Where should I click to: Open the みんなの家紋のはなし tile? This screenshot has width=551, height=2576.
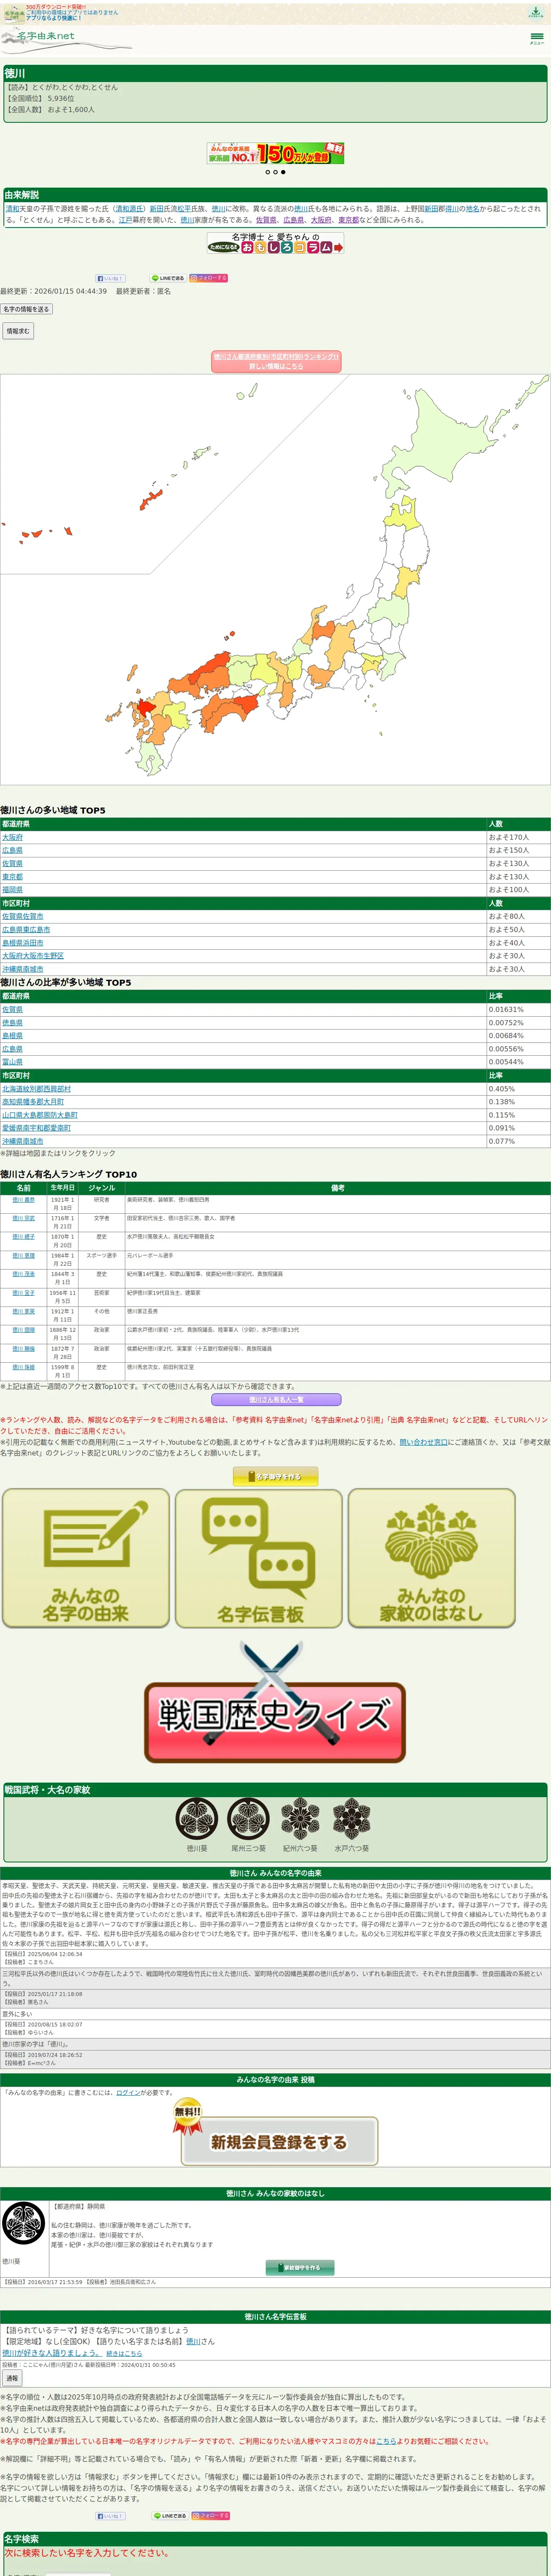pos(432,1558)
